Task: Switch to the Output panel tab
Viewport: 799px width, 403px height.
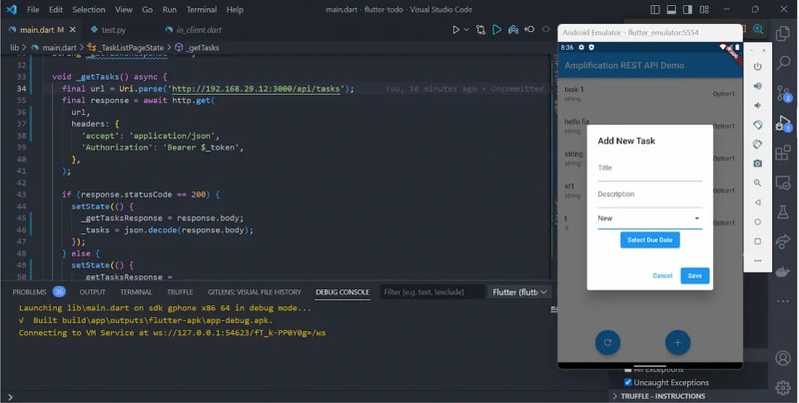Action: [x=92, y=292]
